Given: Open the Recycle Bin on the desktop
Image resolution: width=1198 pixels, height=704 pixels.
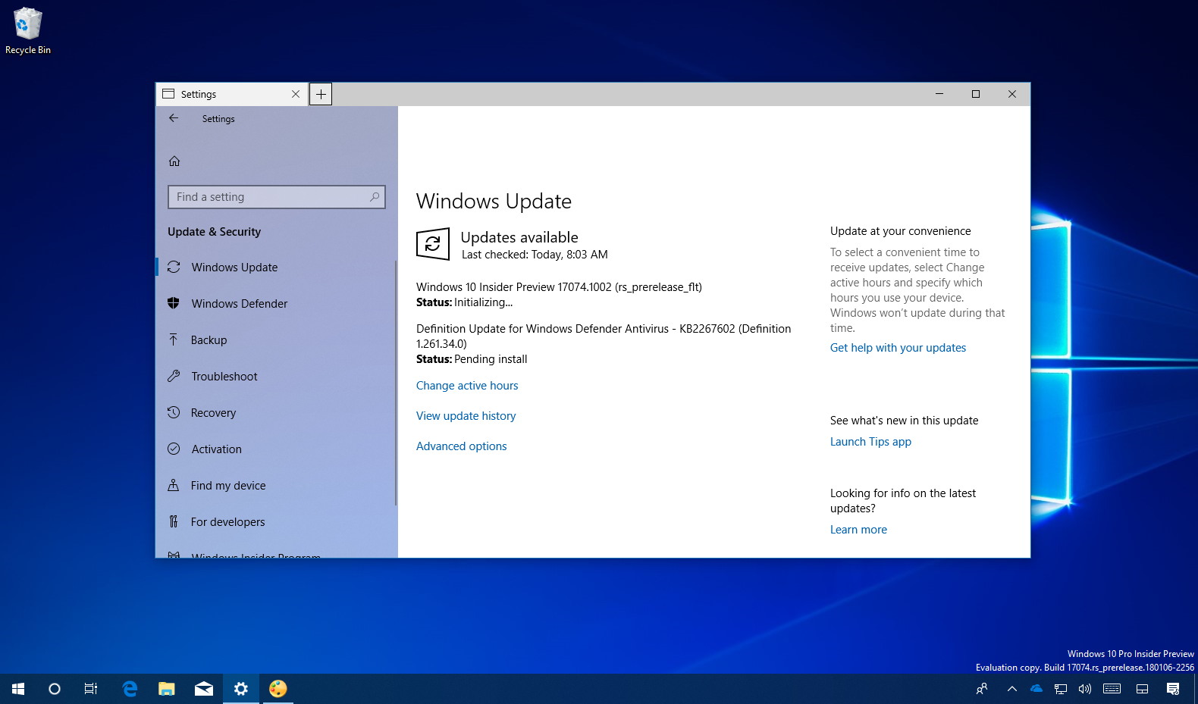Looking at the screenshot, I should [28, 31].
